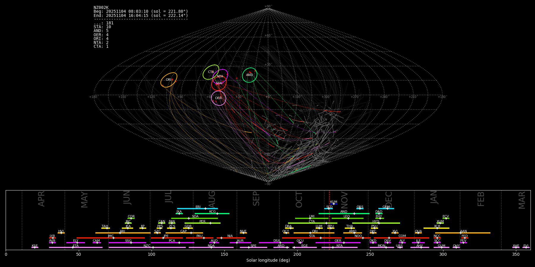Click the NTA label in the magenta sky ellipse
This screenshot has width=535, height=267.
click(220, 77)
